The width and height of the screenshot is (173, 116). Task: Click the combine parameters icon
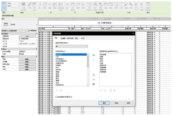tap(94, 84)
